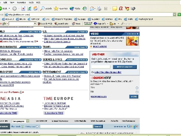Click Google toolbar Highlight button

point(126,24)
